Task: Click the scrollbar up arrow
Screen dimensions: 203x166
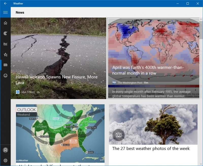Action: (x=201, y=19)
